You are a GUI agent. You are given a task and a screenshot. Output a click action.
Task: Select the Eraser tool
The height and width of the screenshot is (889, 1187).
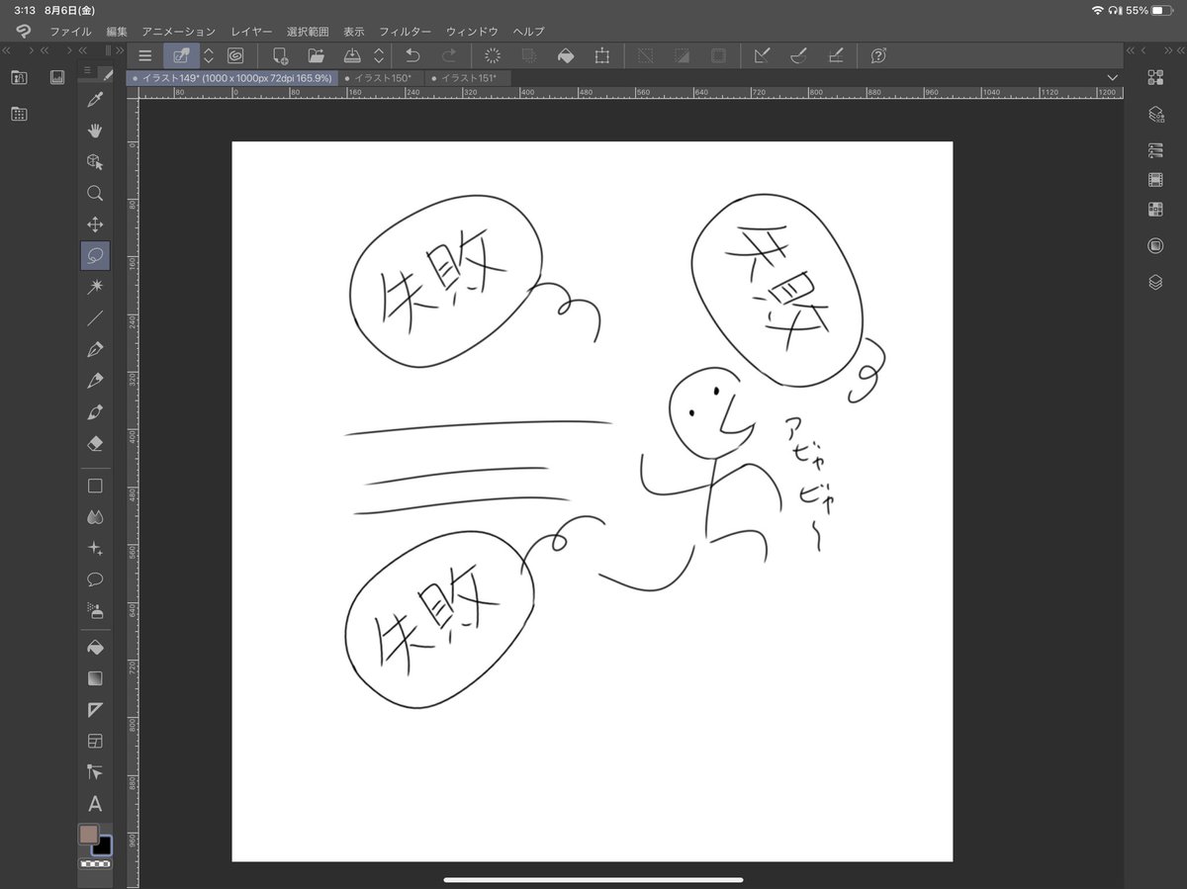(95, 442)
